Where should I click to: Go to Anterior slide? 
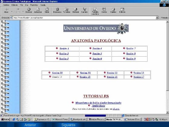30,125
